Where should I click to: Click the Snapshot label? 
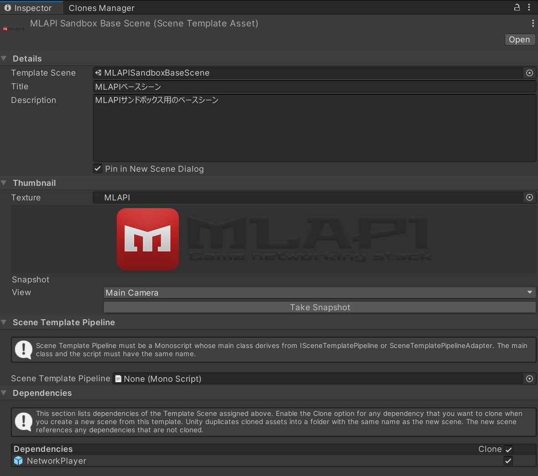click(30, 280)
